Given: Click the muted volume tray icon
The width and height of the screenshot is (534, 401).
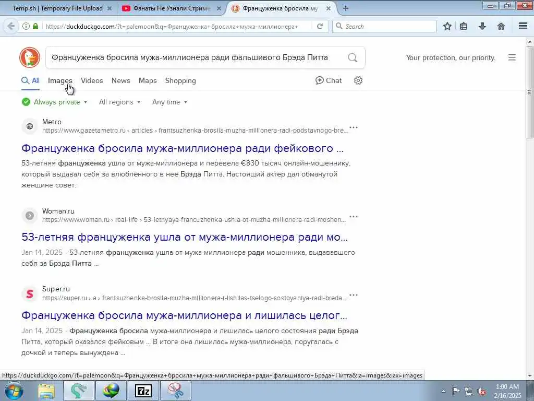Looking at the screenshot, I should pos(481,392).
